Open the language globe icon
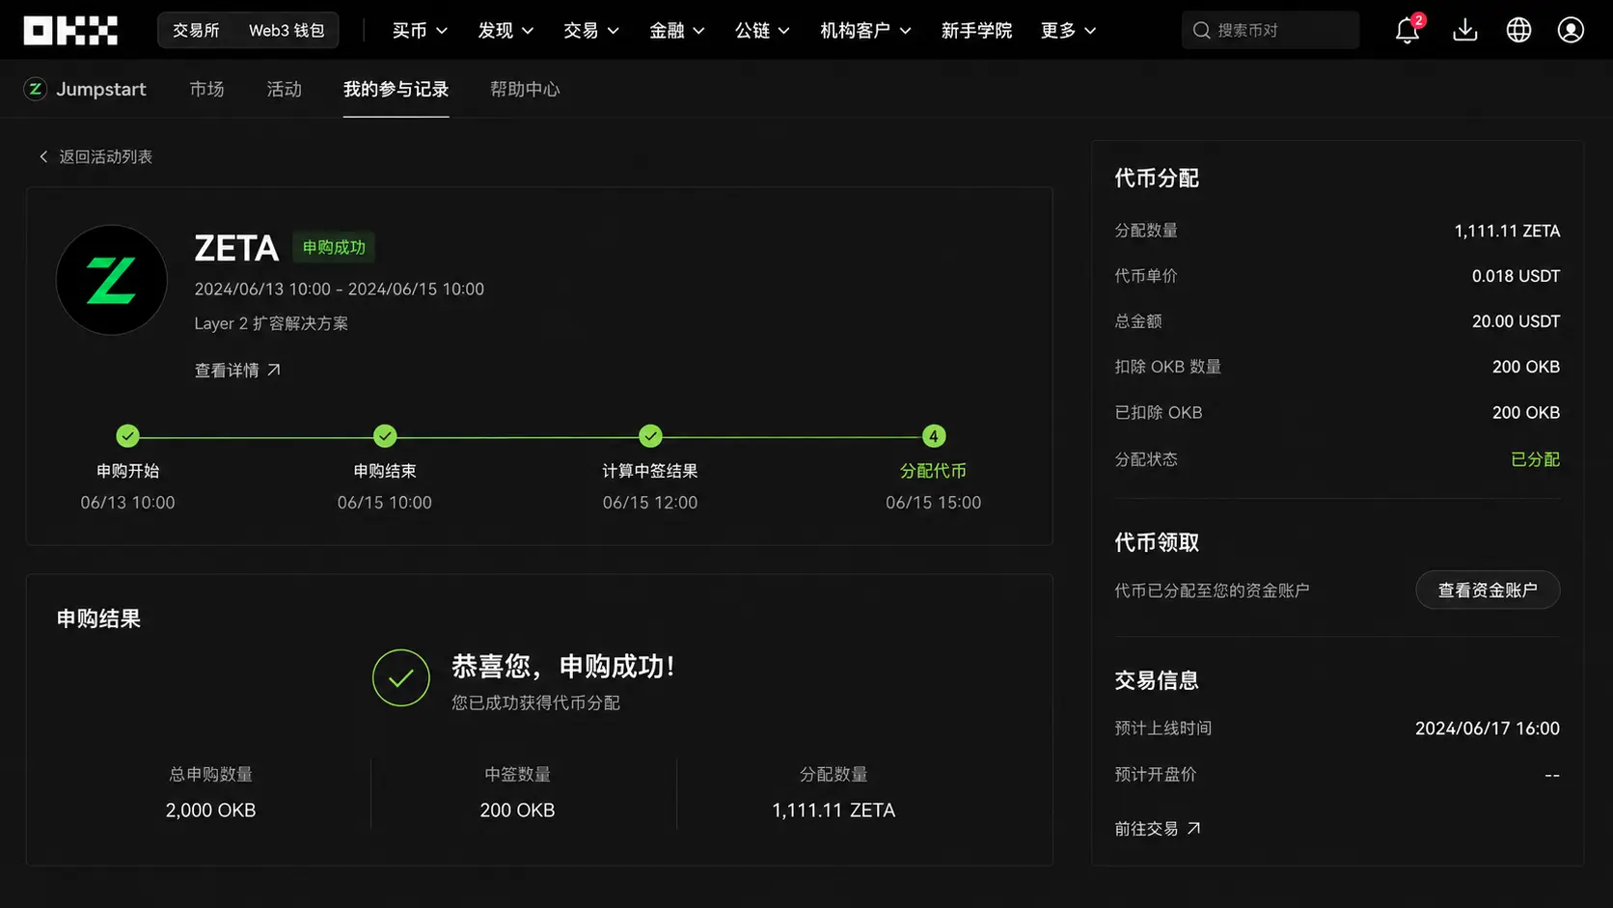Image resolution: width=1613 pixels, height=908 pixels. pyautogui.click(x=1518, y=31)
